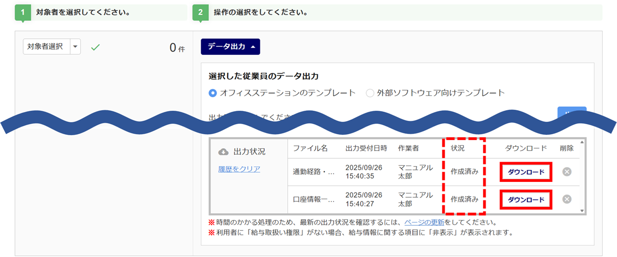The image size is (617, 257).
Task: Select the 出力受付日時 column header
Action: pos(366,148)
